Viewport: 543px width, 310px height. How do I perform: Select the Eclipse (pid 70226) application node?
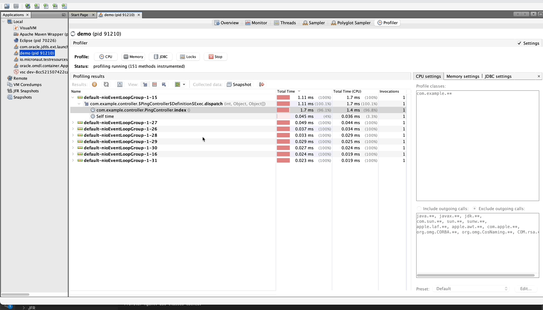[38, 40]
